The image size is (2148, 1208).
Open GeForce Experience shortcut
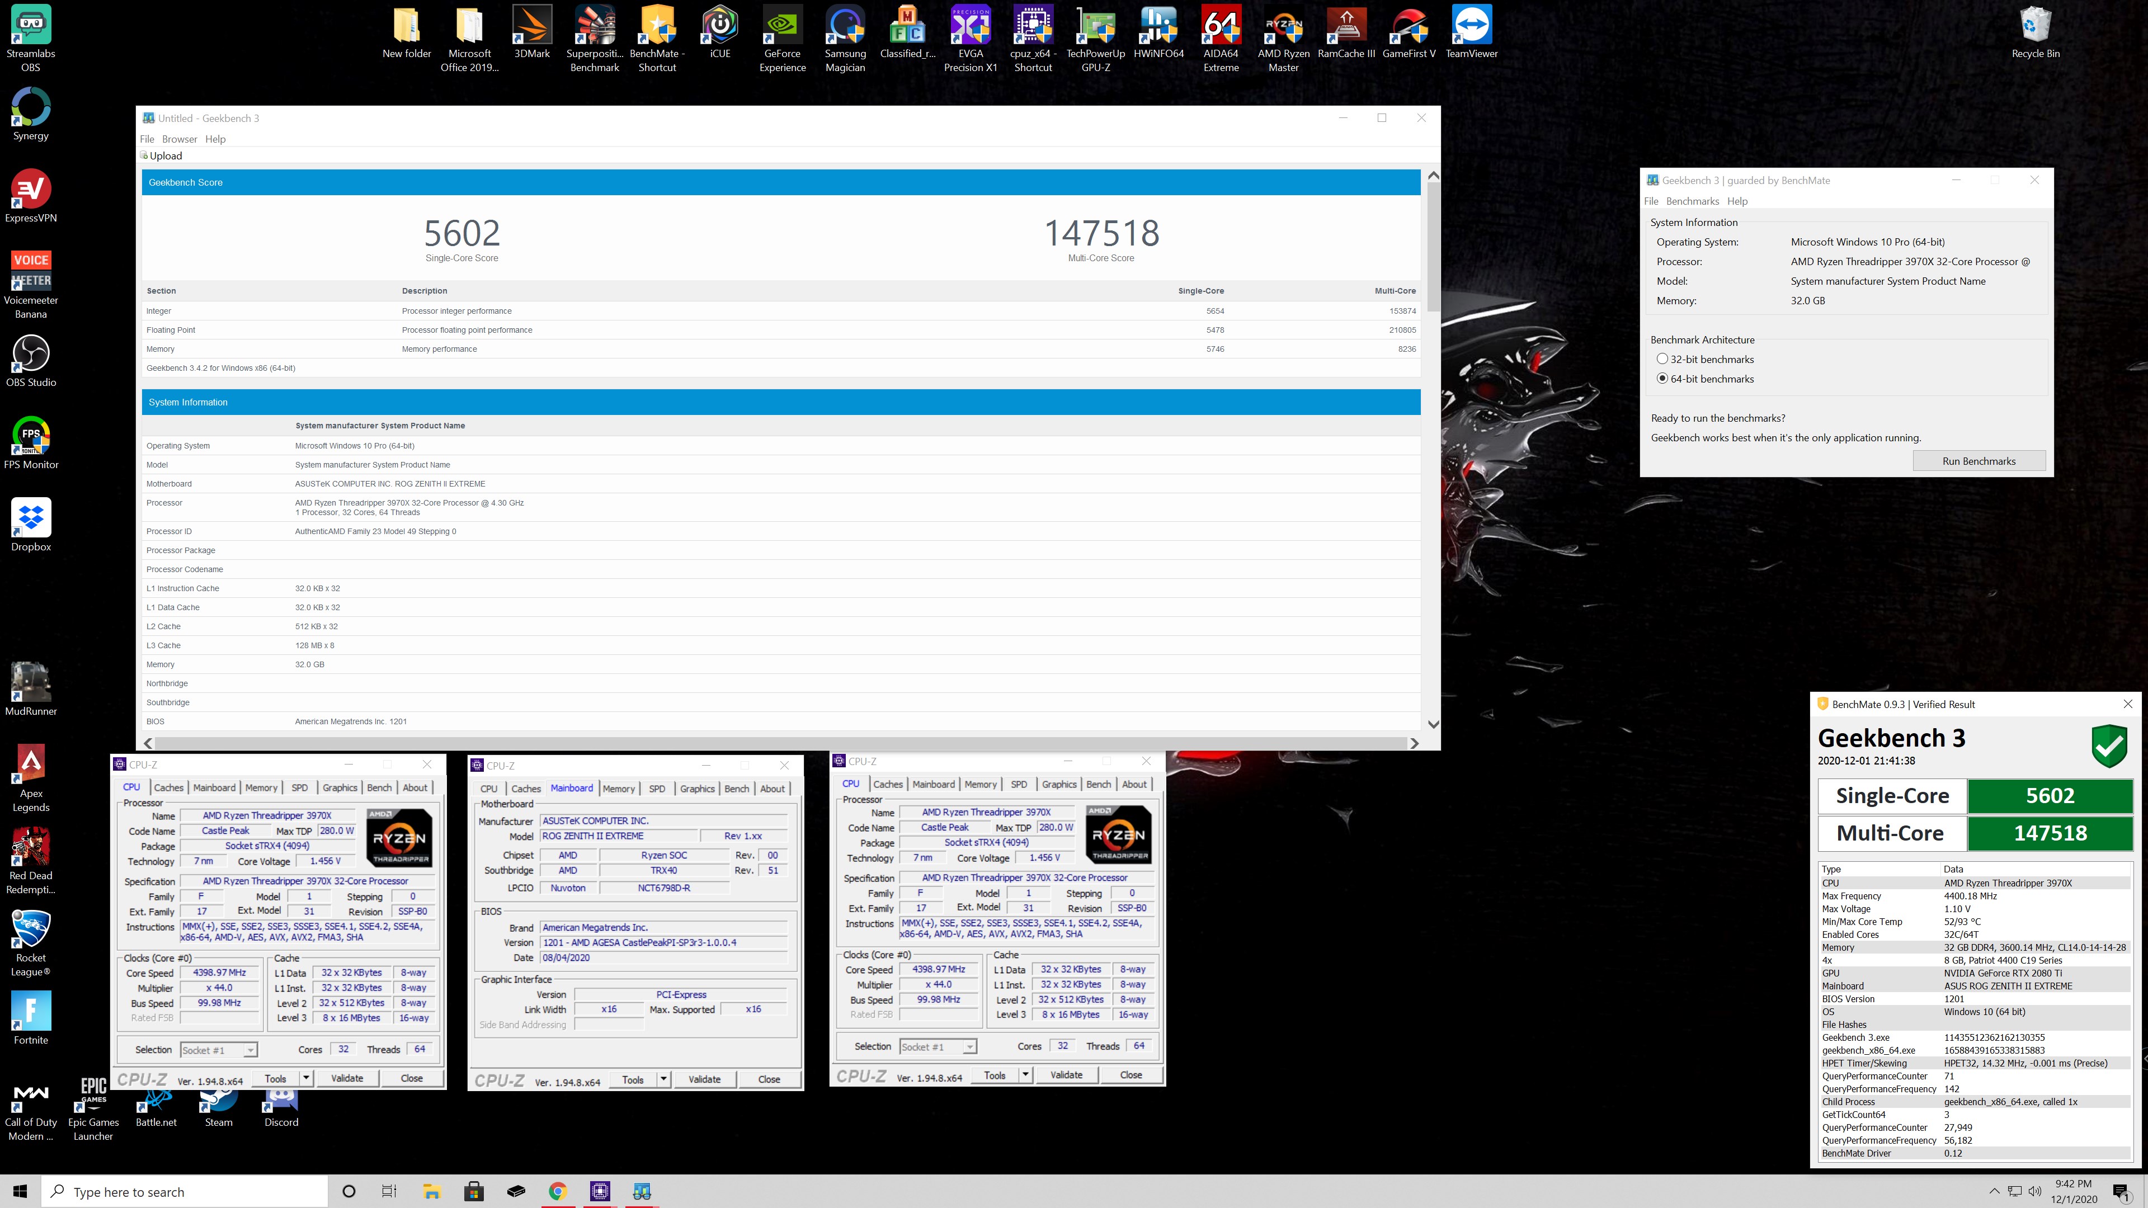pyautogui.click(x=782, y=37)
